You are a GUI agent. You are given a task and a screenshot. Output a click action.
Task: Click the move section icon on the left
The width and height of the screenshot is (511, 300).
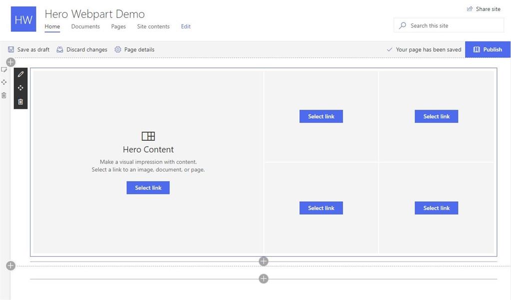(x=4, y=81)
